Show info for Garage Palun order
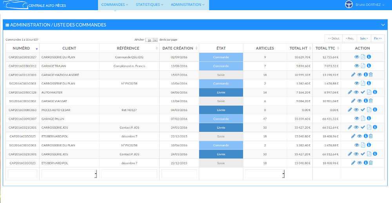Screen dimensions: 392x203 point(369,118)
